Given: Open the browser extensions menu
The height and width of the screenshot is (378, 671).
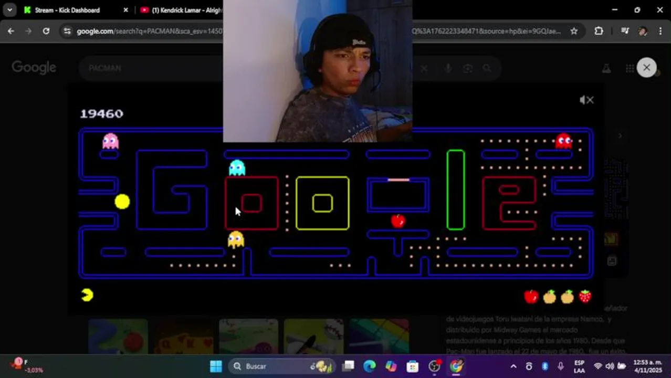Looking at the screenshot, I should [x=599, y=31].
